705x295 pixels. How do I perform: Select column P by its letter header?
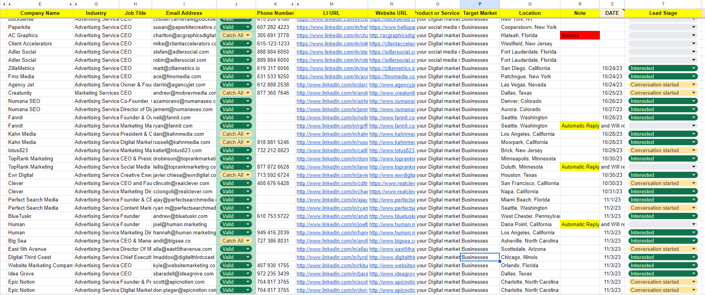pyautogui.click(x=480, y=4)
